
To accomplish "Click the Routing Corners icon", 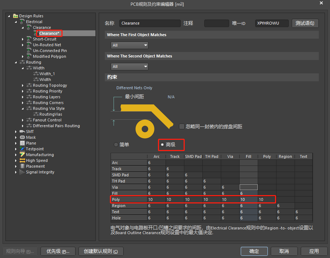I will point(29,103).
